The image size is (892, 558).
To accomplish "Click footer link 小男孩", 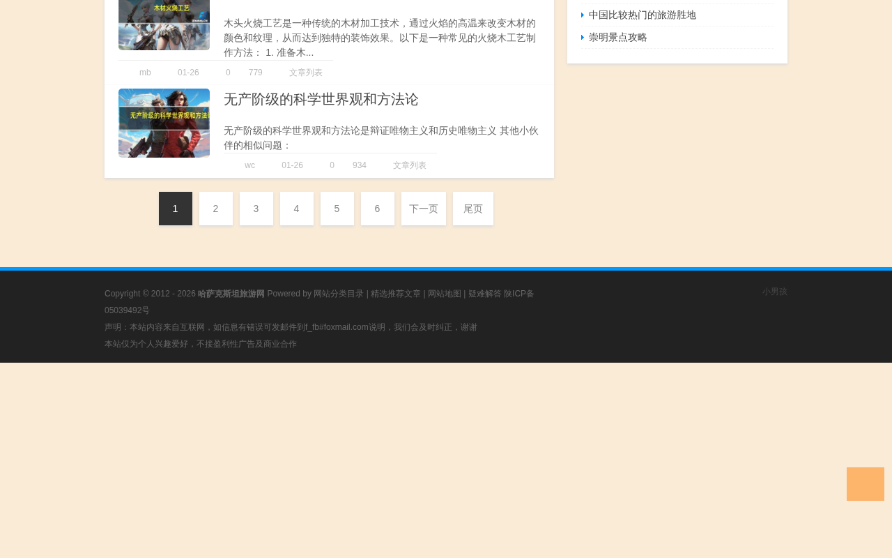I will click(775, 292).
